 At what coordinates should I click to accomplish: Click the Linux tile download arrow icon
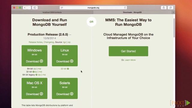tap(72, 61)
